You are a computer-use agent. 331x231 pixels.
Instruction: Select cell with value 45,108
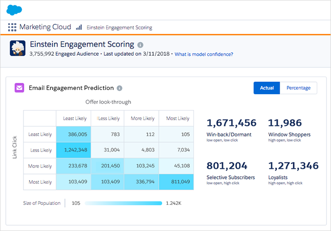point(176,166)
